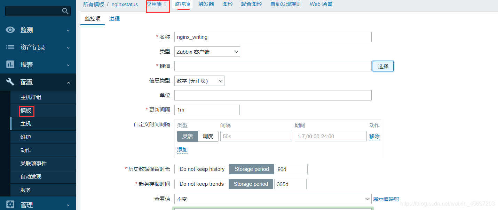Focus the 期间 field with 1-7,00:00-24:00 placeholder
The image size is (498, 210).
[x=331, y=136]
